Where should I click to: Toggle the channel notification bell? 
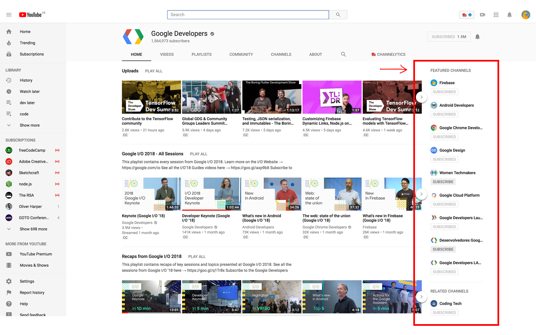click(477, 37)
